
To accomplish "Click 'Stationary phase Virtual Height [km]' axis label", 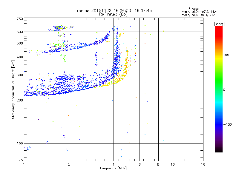I will 13,89.
